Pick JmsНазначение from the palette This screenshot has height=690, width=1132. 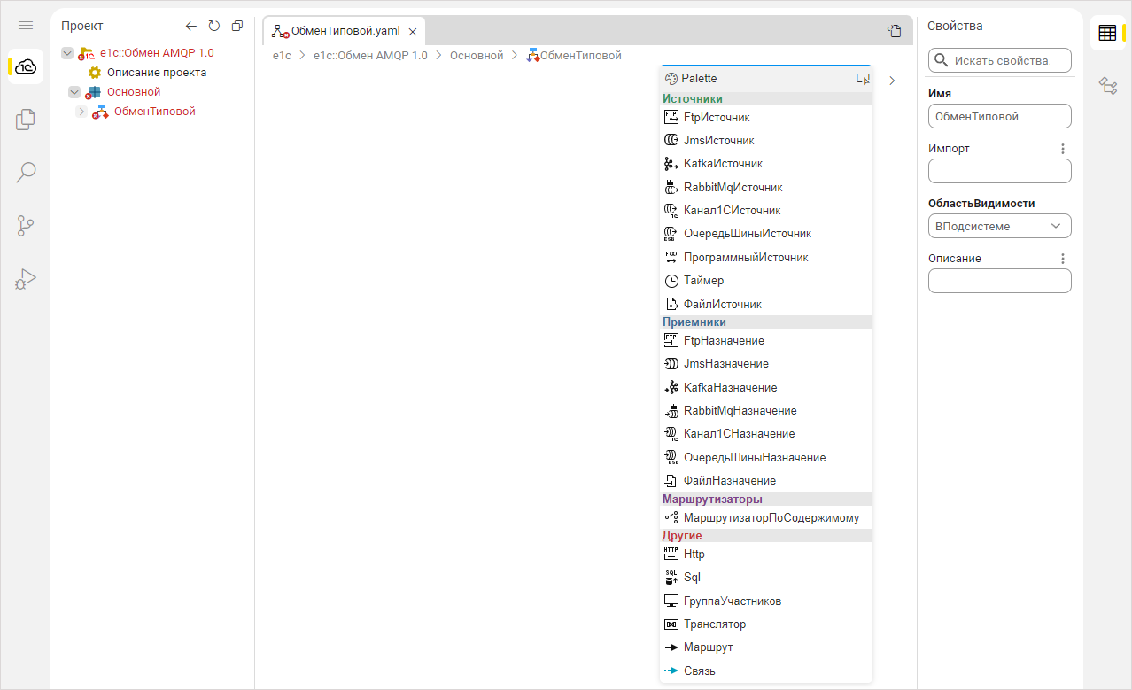[766, 364]
